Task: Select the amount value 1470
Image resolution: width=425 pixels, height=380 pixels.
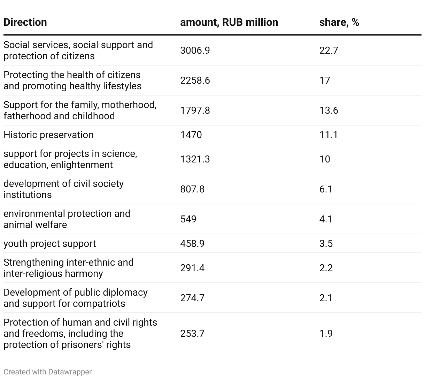Action: pyautogui.click(x=191, y=135)
